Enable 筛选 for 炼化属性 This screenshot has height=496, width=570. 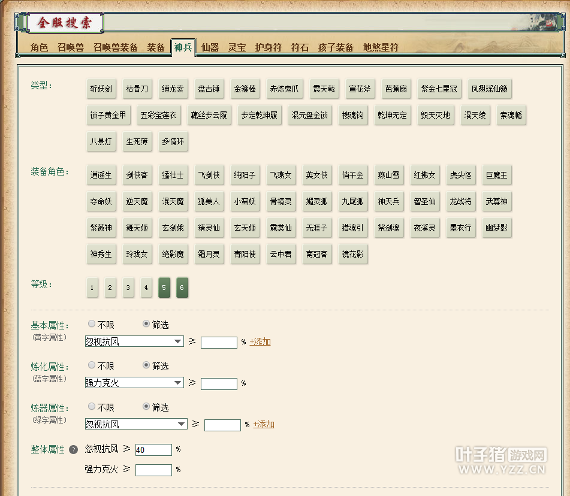click(146, 365)
